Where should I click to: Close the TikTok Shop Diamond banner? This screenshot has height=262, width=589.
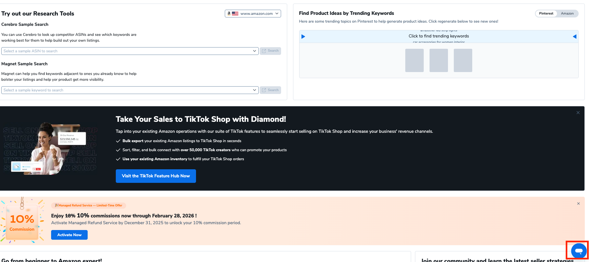tap(578, 113)
